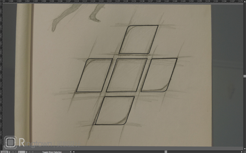The width and height of the screenshot is (246, 153).
Task: Go to the first artboard
Action: (x=13, y=152)
